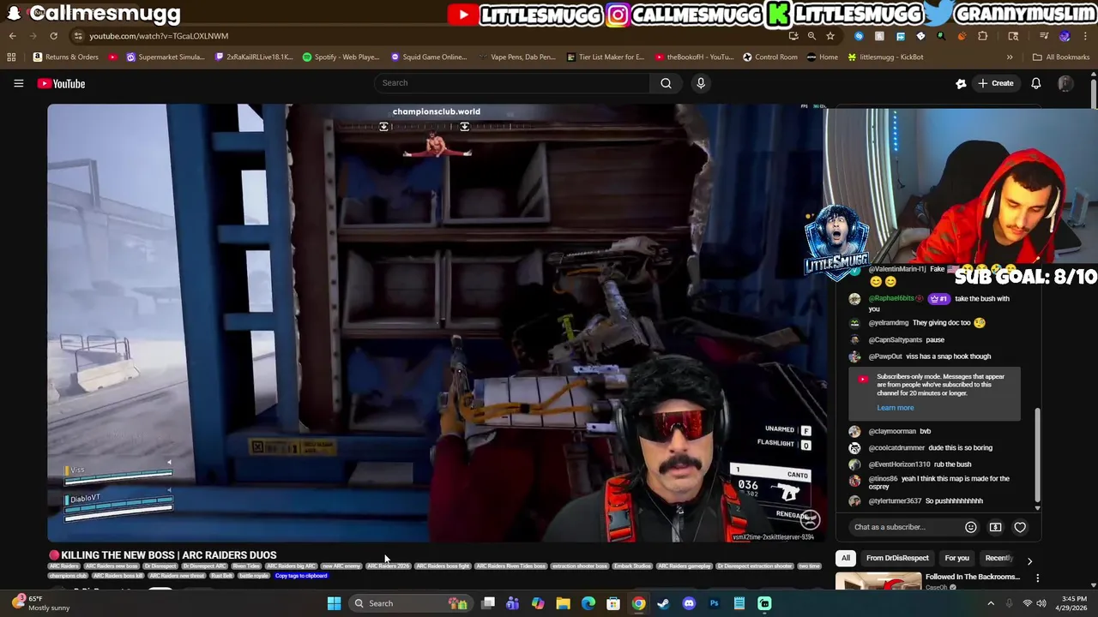Open the Chrome apps grid in bookmarks bar
The image size is (1098, 617).
pyautogui.click(x=11, y=57)
